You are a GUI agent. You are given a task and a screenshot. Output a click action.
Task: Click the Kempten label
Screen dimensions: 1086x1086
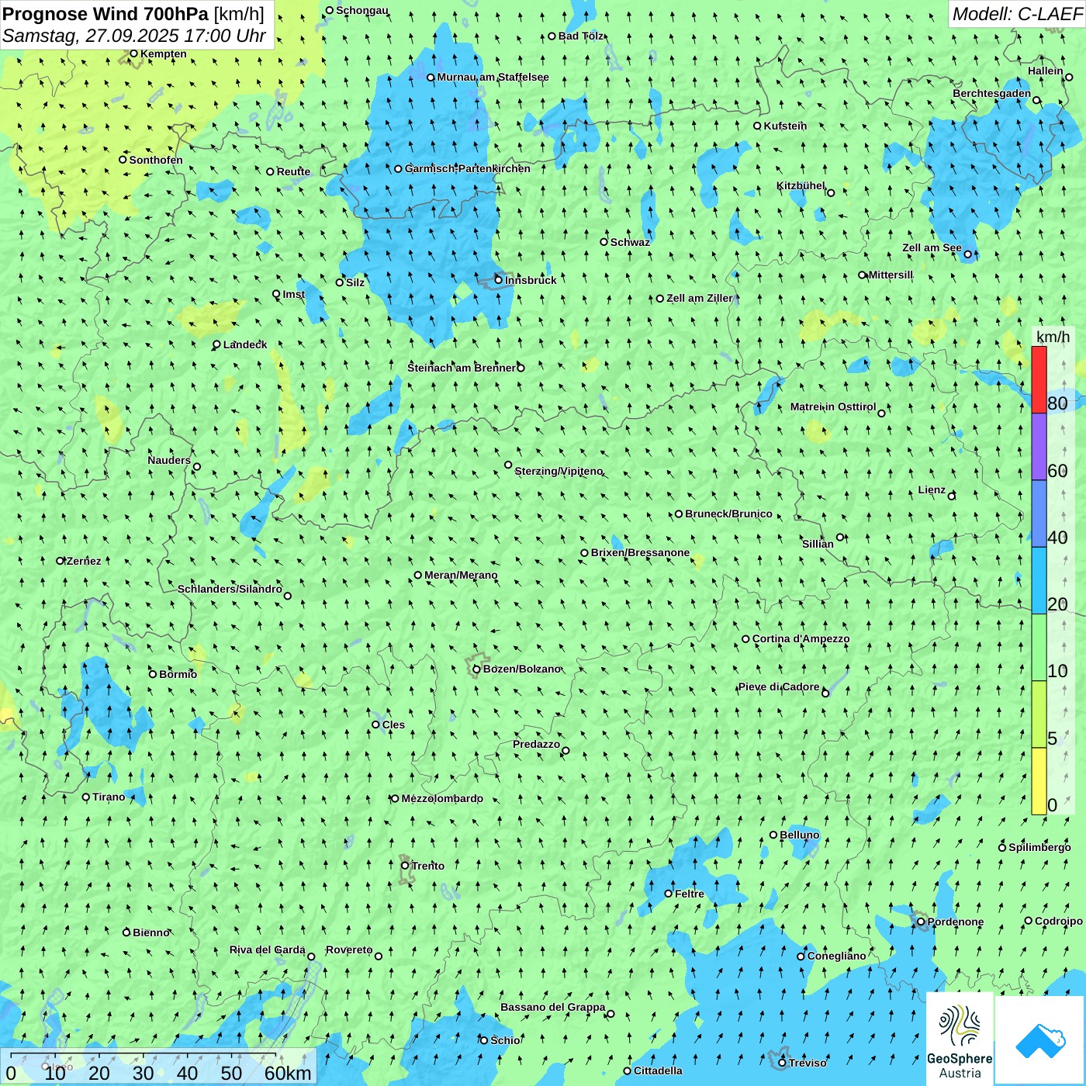pyautogui.click(x=164, y=54)
